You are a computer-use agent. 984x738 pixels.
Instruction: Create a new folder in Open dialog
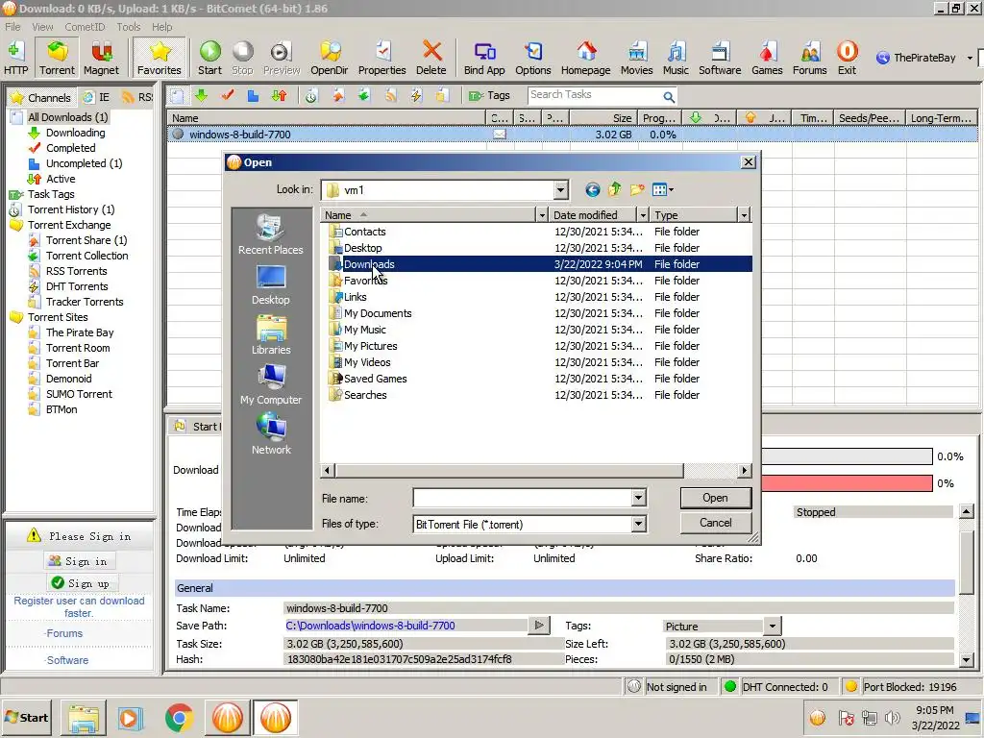pyautogui.click(x=637, y=189)
